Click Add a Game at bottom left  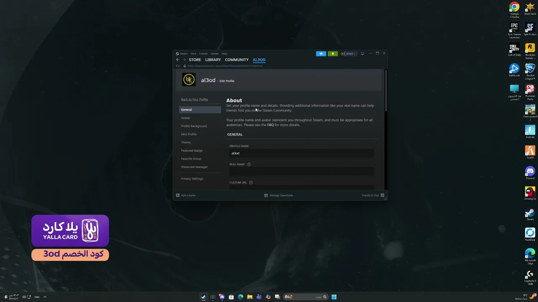(x=186, y=195)
